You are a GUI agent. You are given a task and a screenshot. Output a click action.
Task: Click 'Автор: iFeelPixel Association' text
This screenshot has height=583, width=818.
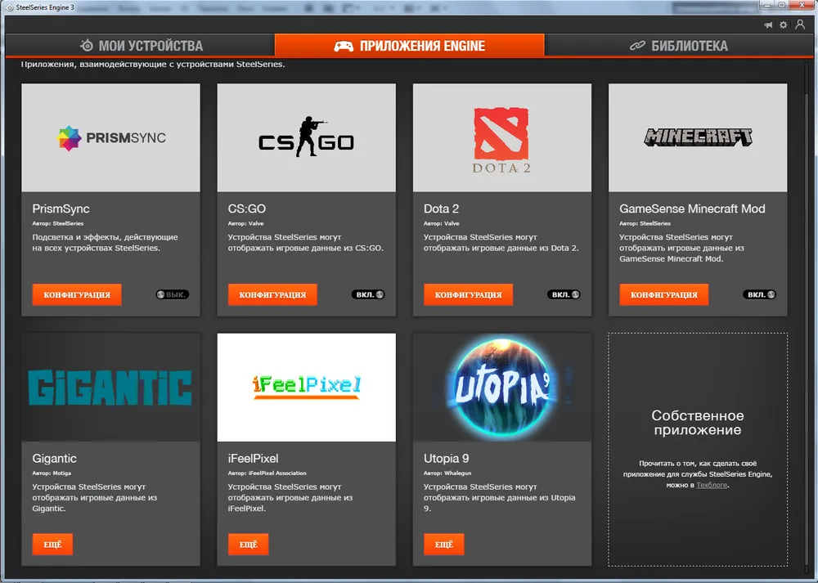click(267, 473)
